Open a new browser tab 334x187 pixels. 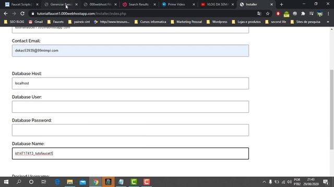tap(281, 4)
